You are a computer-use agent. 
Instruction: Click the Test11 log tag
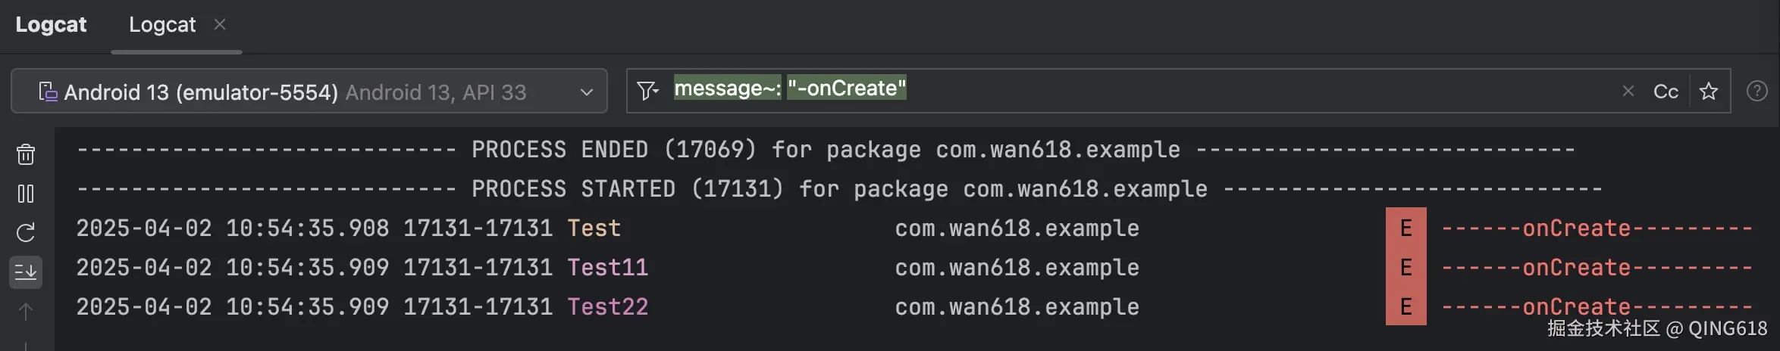pyautogui.click(x=608, y=267)
